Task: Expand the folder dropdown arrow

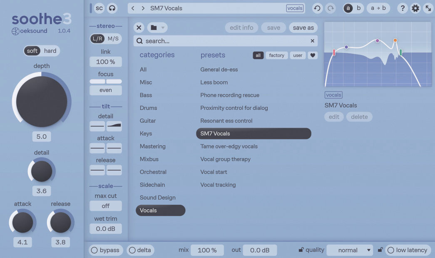Action: point(163,28)
